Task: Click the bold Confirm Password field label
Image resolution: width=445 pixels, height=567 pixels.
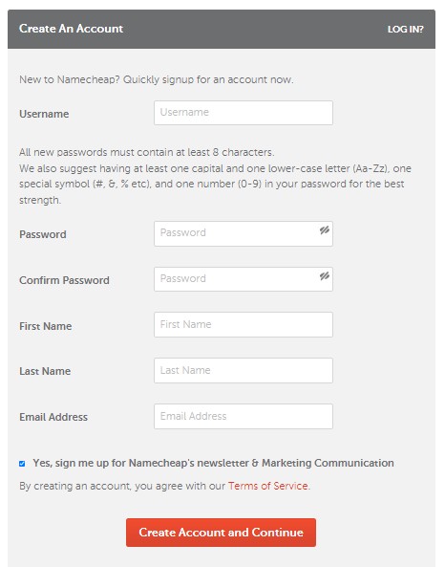Action: [x=64, y=280]
